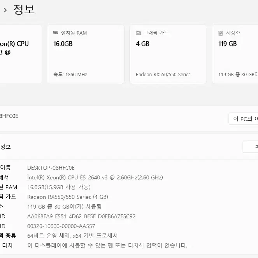This screenshot has width=258, height=258.
Task: Click the RAM chip icon
Action: [x=56, y=33]
